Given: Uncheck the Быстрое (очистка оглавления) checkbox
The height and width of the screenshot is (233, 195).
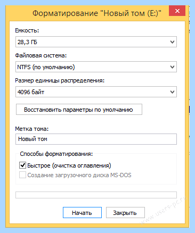Looking at the screenshot, I should (x=22, y=165).
